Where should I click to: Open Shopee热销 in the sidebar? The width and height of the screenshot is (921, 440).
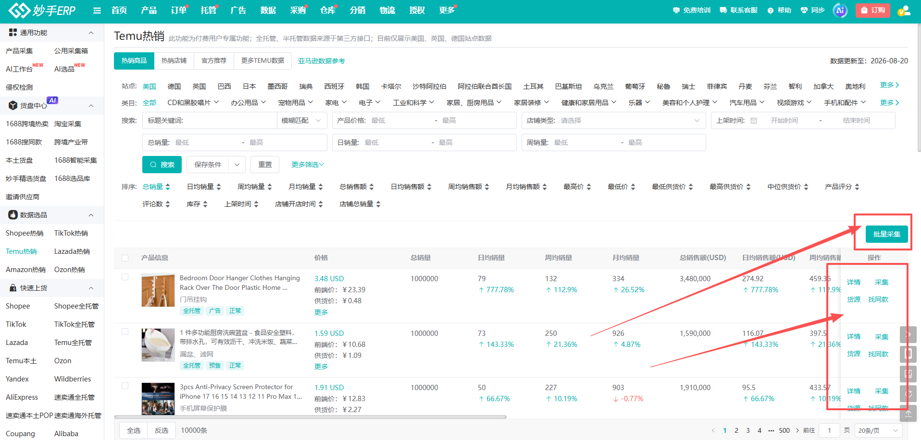click(x=25, y=233)
